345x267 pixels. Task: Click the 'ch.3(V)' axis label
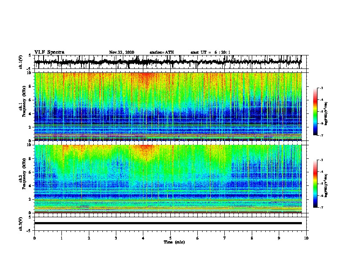click(x=21, y=224)
